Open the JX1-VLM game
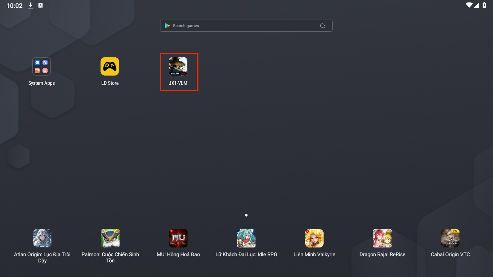The image size is (493, 277). 178,66
